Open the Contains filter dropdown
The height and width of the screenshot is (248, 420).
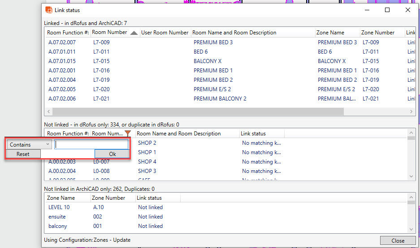(30, 144)
